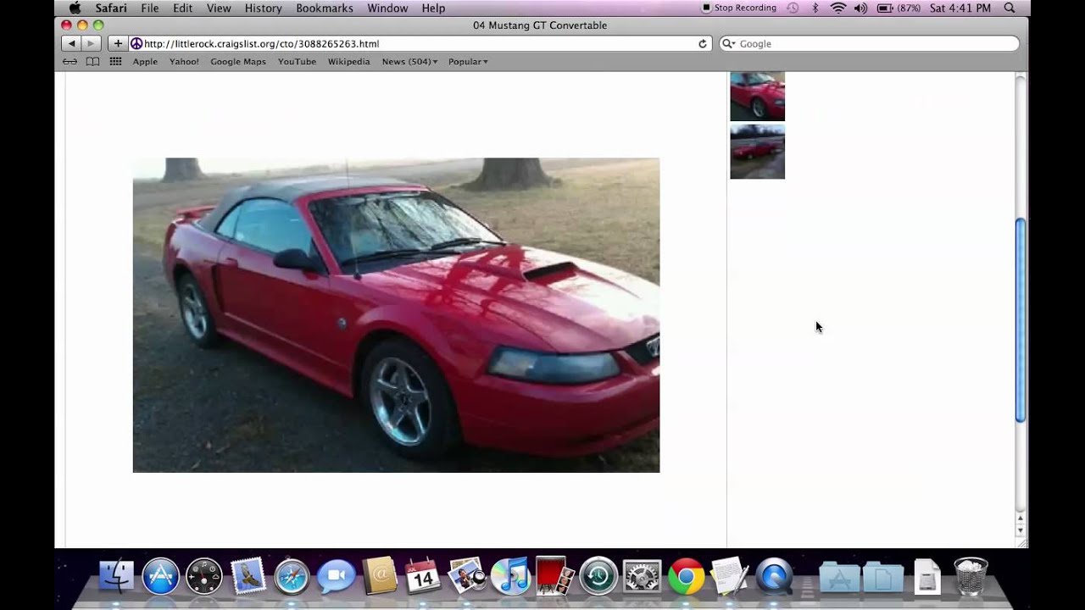Expand the Popular bookmarks dropdown
The width and height of the screenshot is (1085, 610).
(468, 61)
